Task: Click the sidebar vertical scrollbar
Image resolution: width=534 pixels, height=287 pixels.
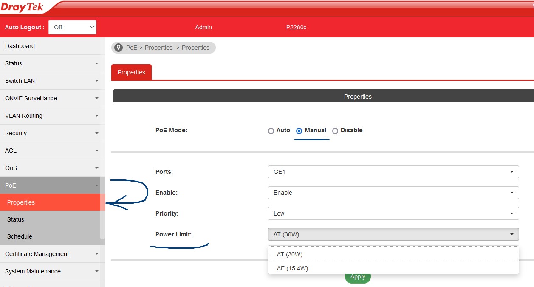Action: (x=102, y=208)
